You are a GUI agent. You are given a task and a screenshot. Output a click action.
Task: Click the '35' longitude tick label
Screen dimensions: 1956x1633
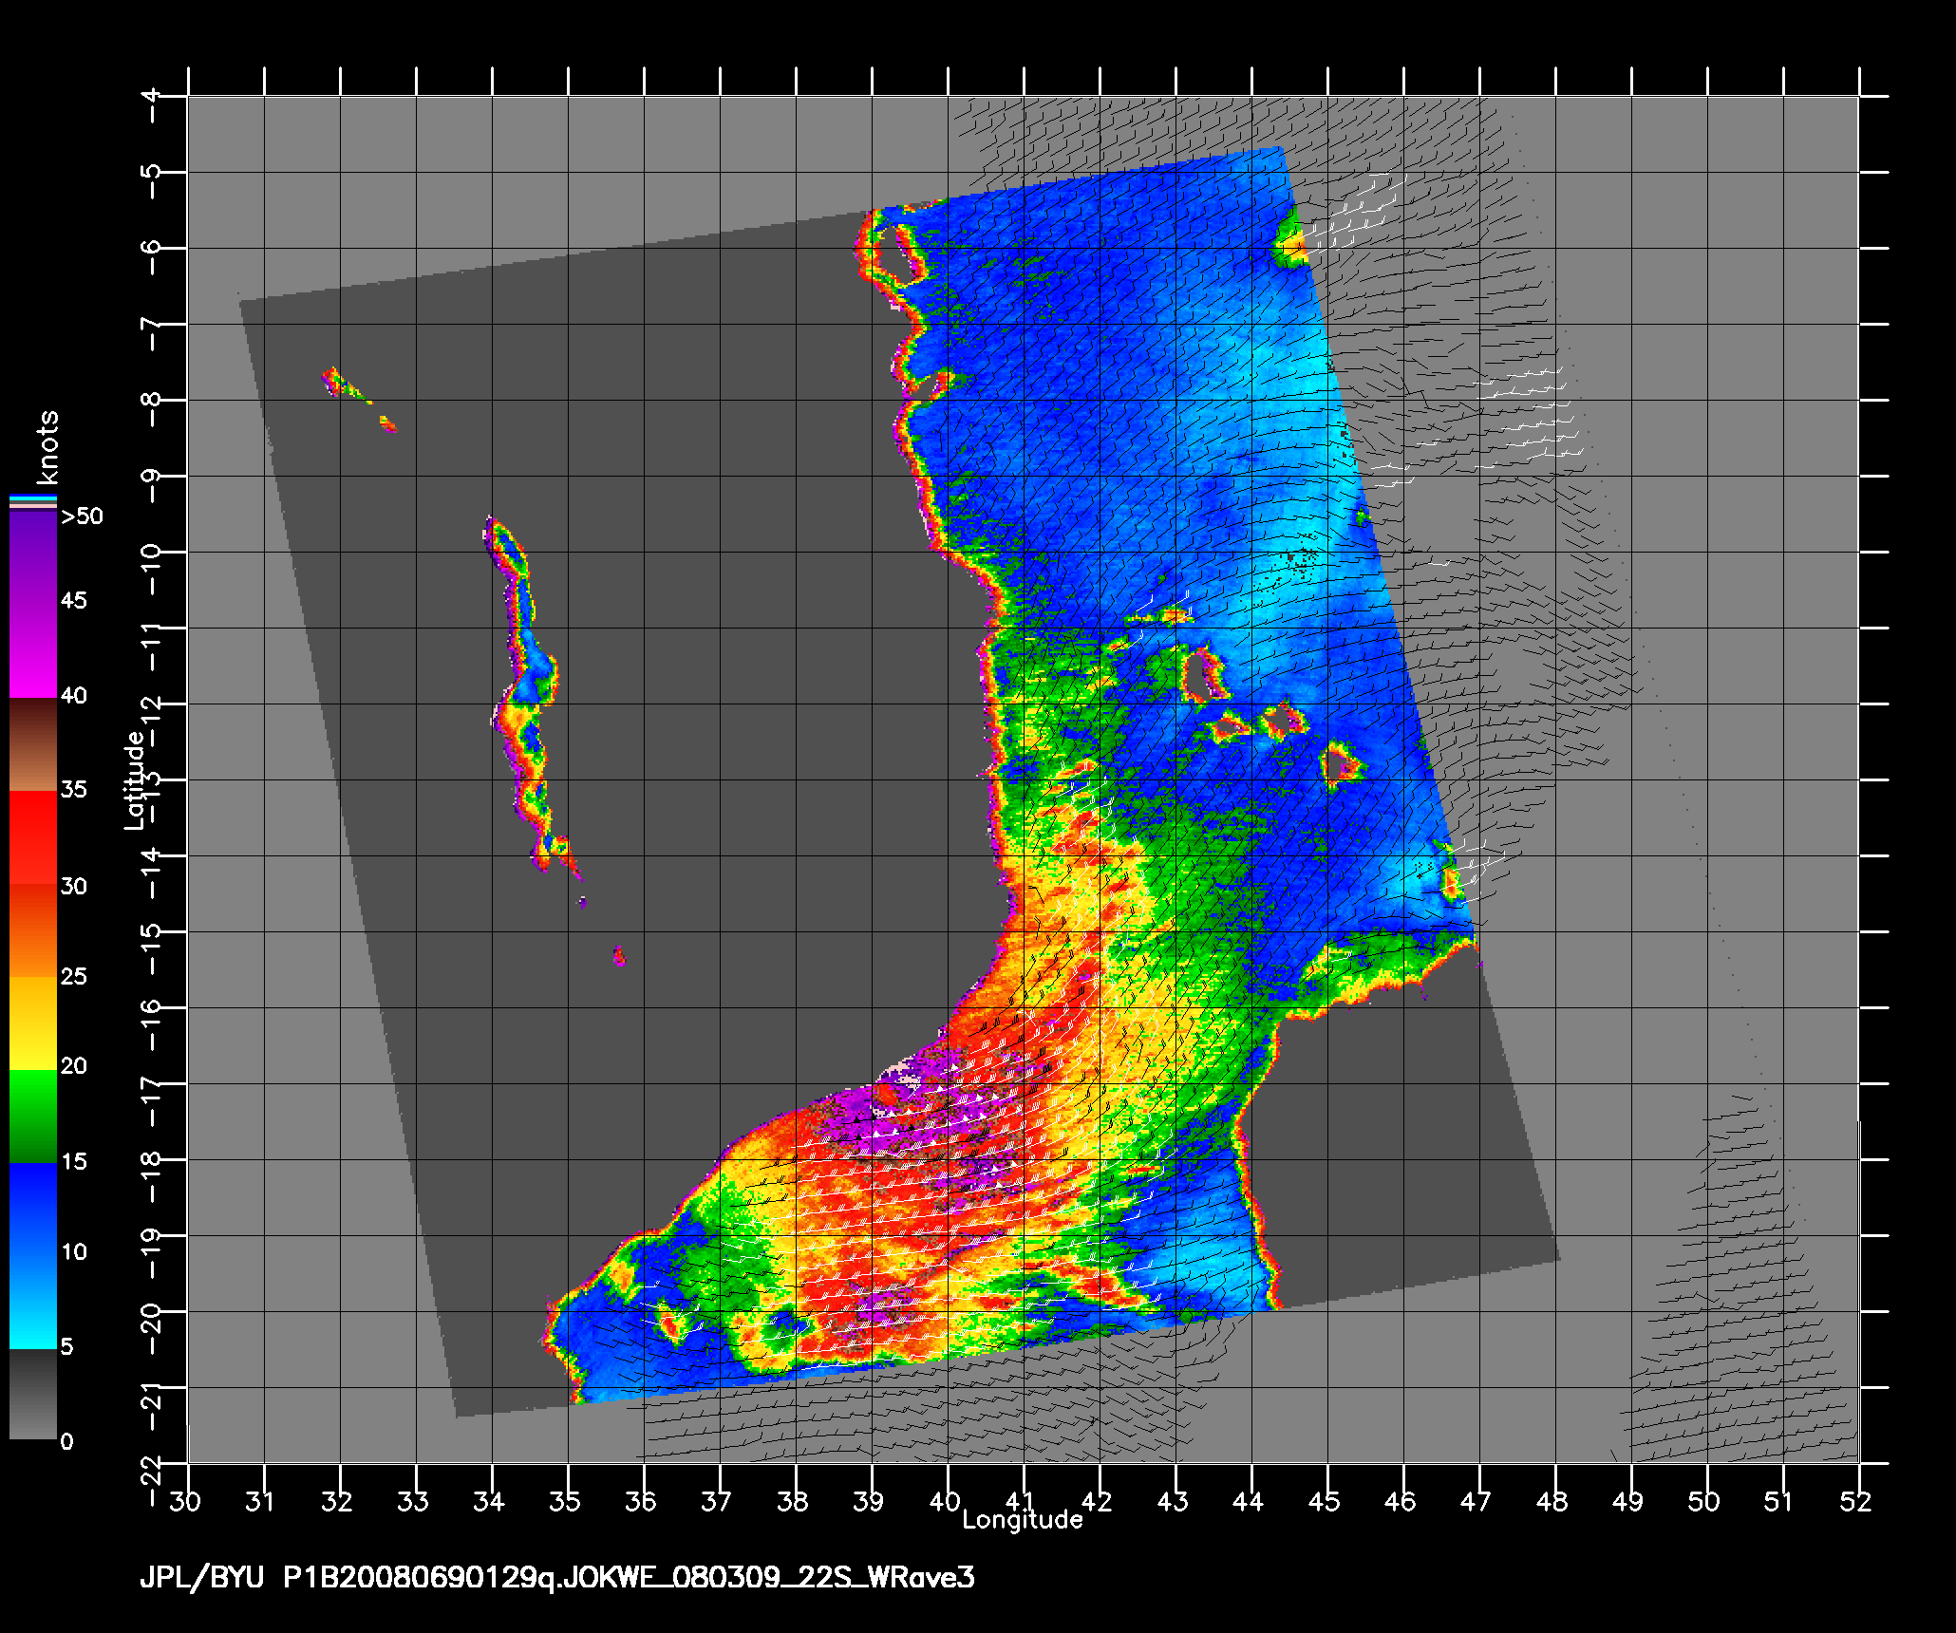click(x=565, y=1501)
